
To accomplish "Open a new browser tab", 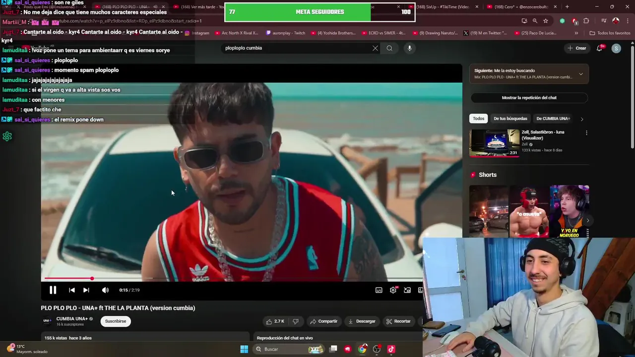I will pyautogui.click(x=567, y=7).
